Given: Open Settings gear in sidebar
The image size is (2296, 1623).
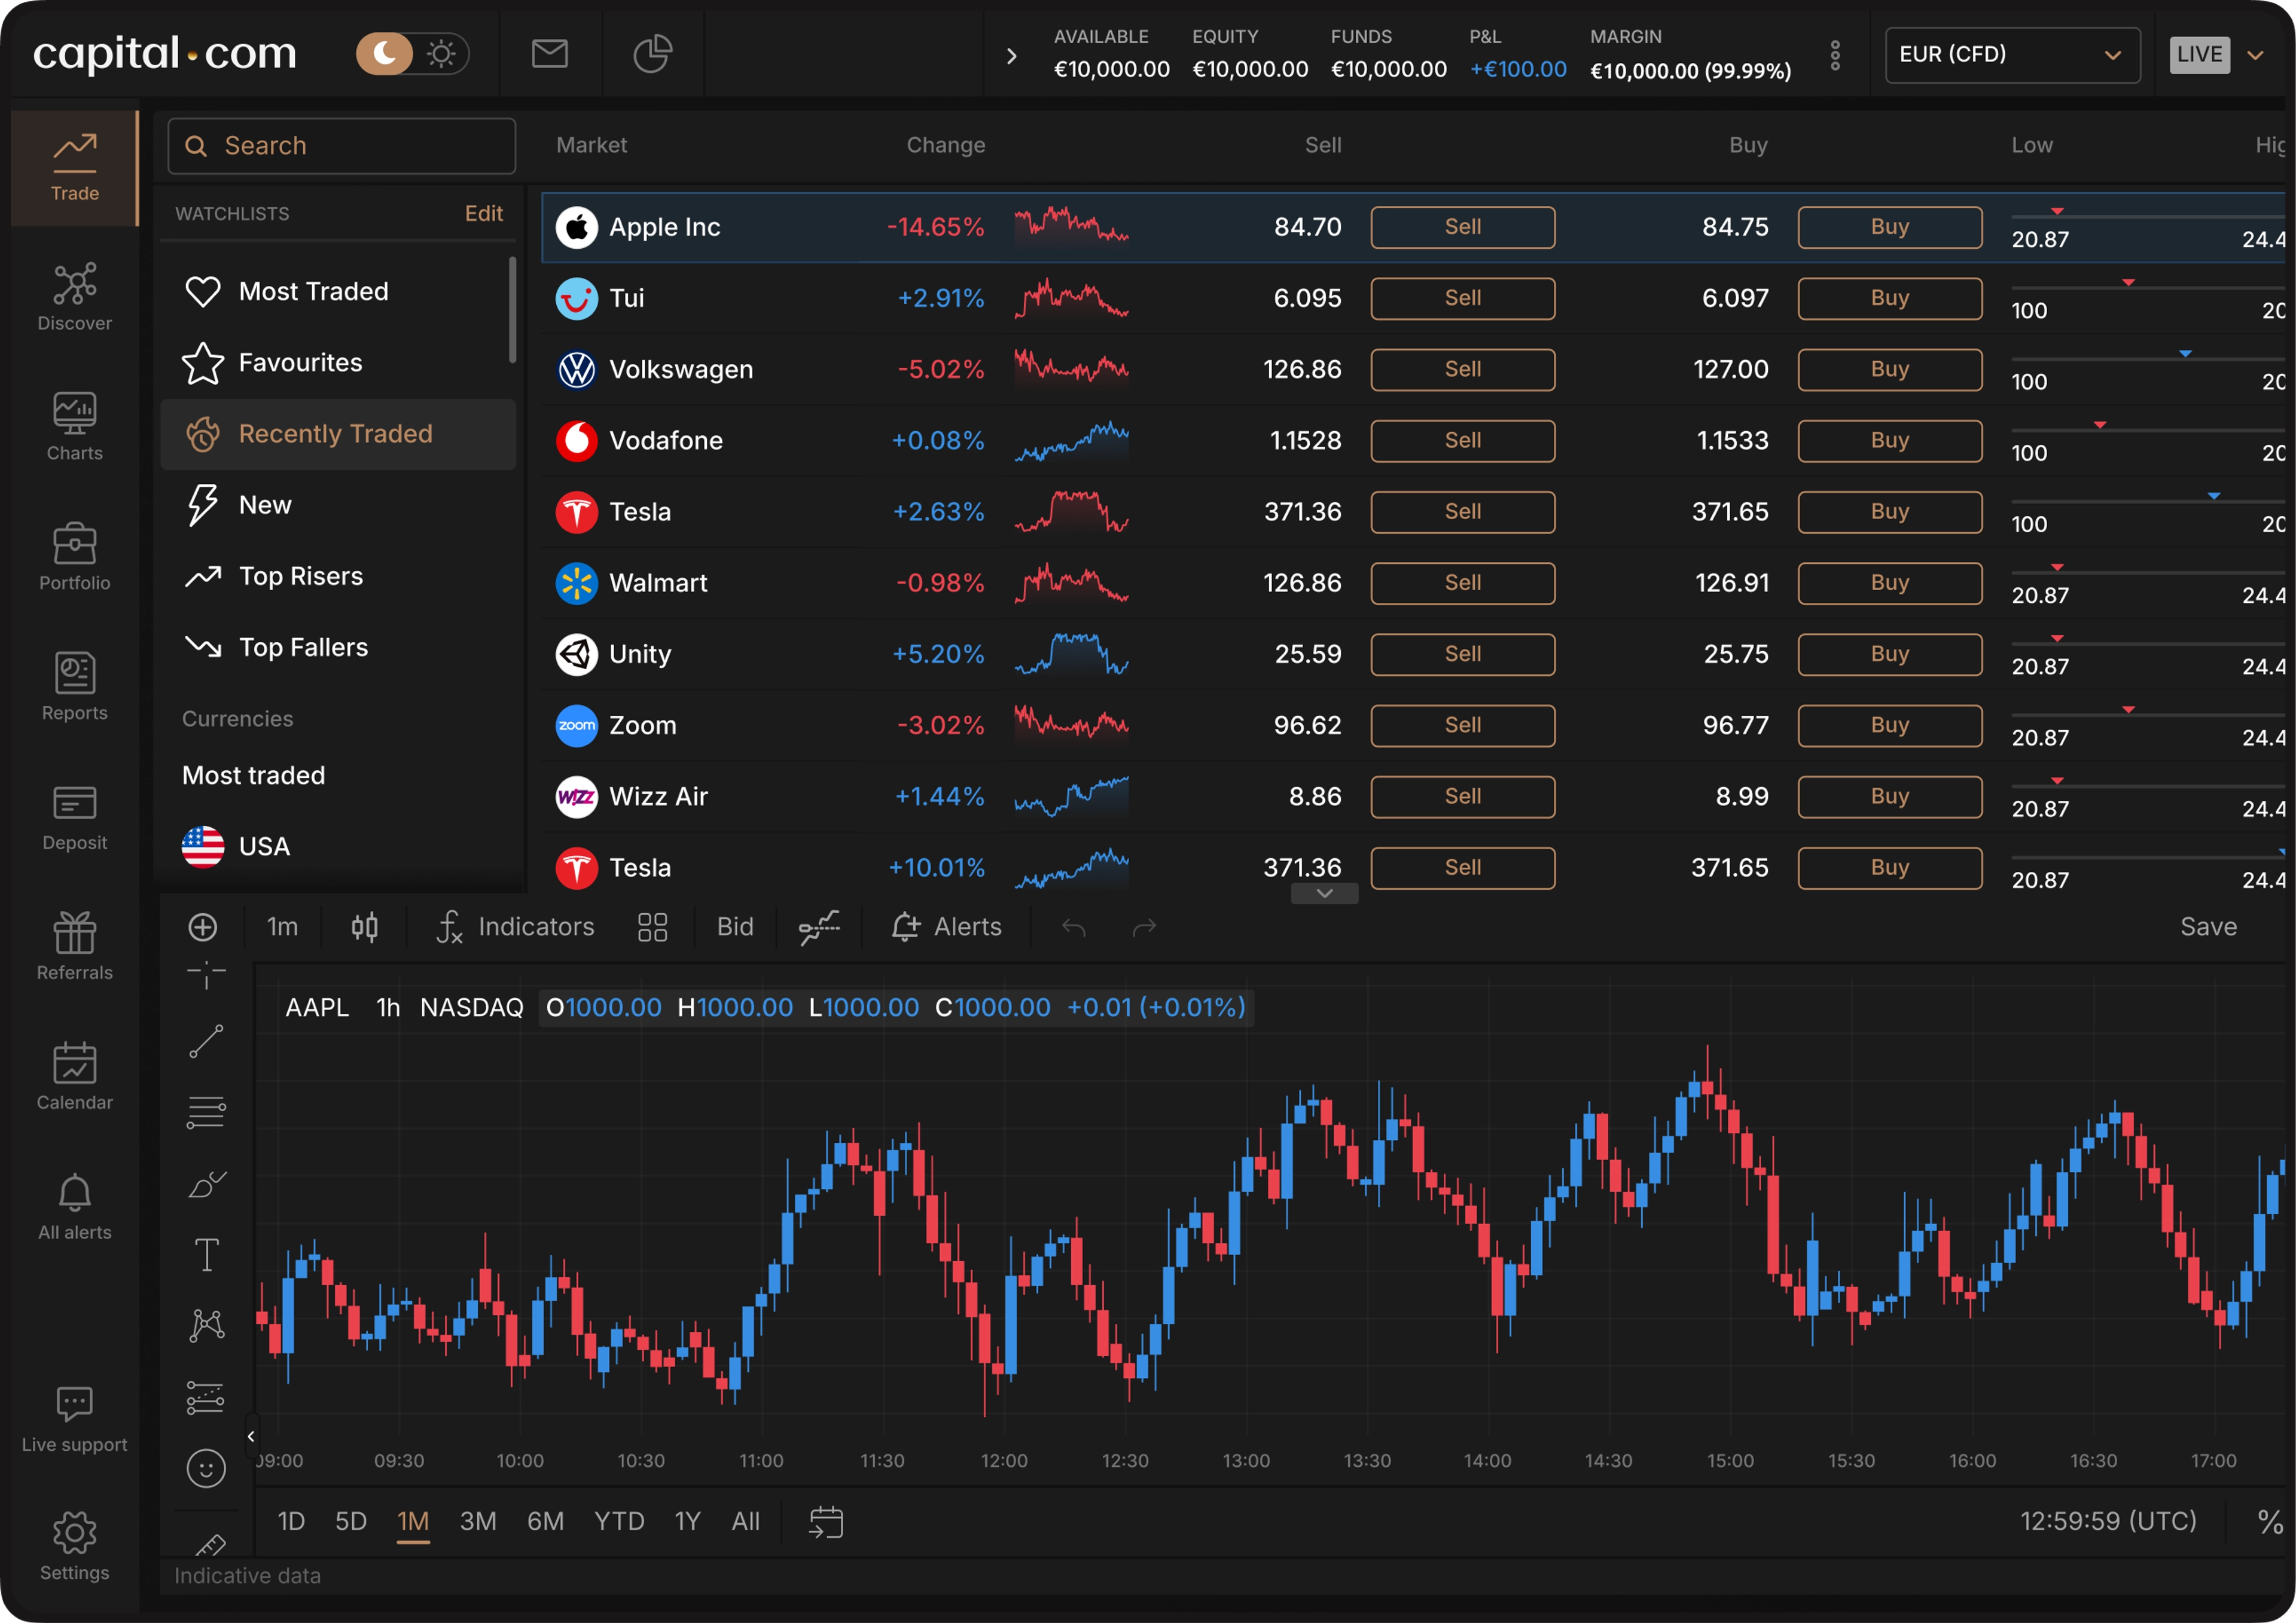Looking at the screenshot, I should pos(75,1547).
